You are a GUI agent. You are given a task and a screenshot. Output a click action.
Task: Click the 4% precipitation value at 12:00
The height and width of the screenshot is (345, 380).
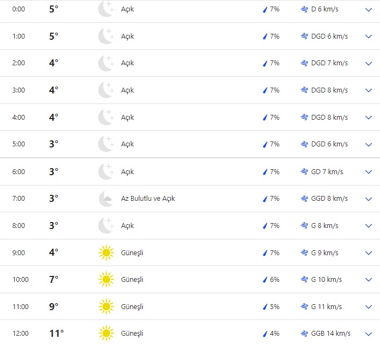click(274, 333)
